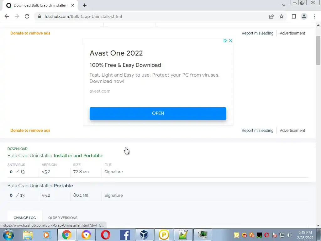The image size is (321, 241).
Task: Open the volume speaker tray icon
Action: (x=289, y=235)
